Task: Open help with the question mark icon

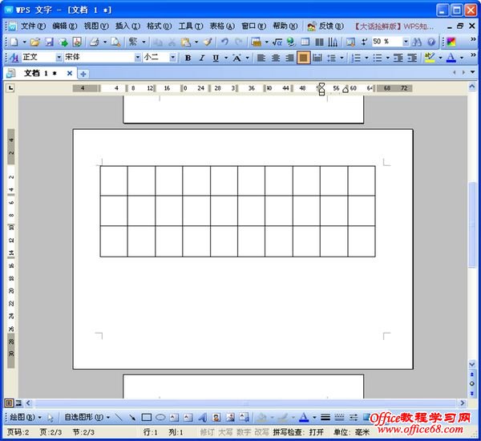Action: (x=431, y=42)
